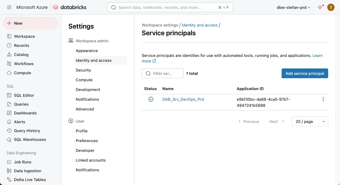Open Delta Live Tables from sidebar
The height and width of the screenshot is (185, 340).
pos(29,180)
